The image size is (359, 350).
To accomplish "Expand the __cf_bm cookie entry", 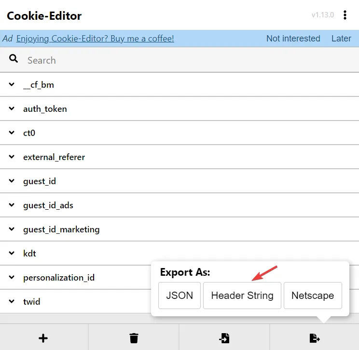I will click(x=12, y=84).
